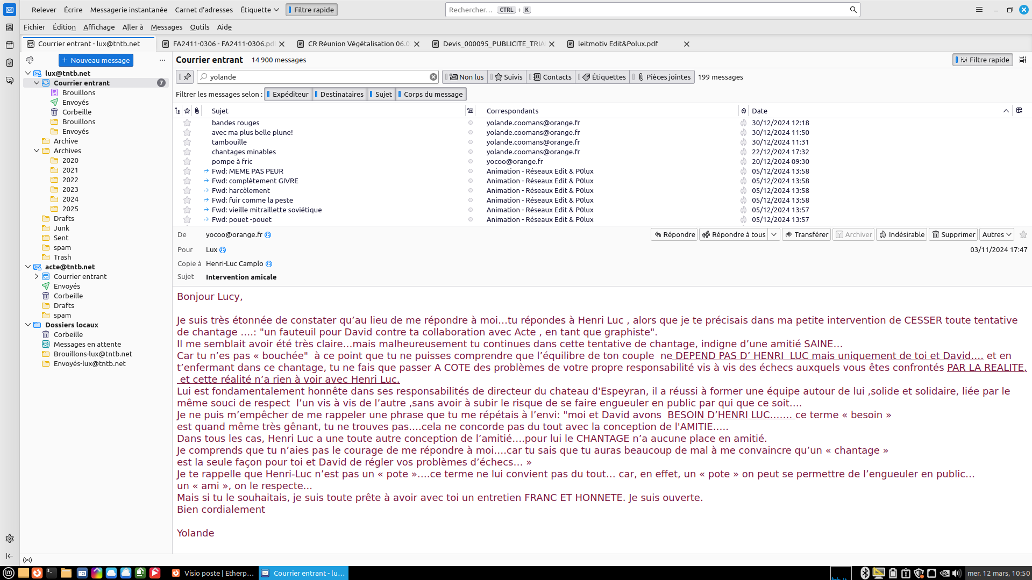This screenshot has width=1032, height=580.
Task: Expand acte@tntb.net Courrier entrant folder
Action: tap(37, 276)
